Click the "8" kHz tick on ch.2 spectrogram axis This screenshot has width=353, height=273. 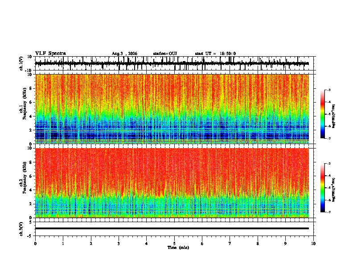tap(31, 162)
